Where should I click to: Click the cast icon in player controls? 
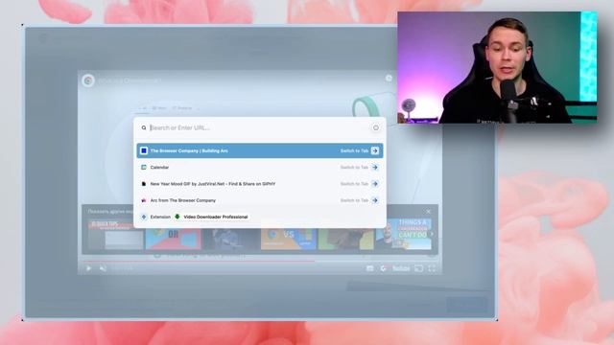(x=418, y=268)
